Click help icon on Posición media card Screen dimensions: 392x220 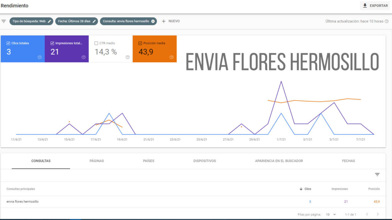[x=171, y=57]
